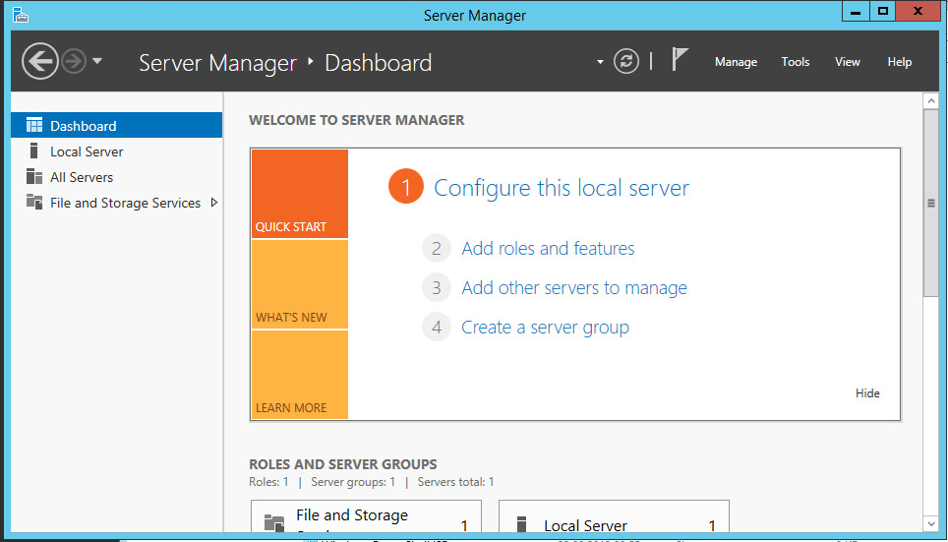The image size is (948, 542).
Task: Click the 'Server groups: 1' text
Action: 353,482
